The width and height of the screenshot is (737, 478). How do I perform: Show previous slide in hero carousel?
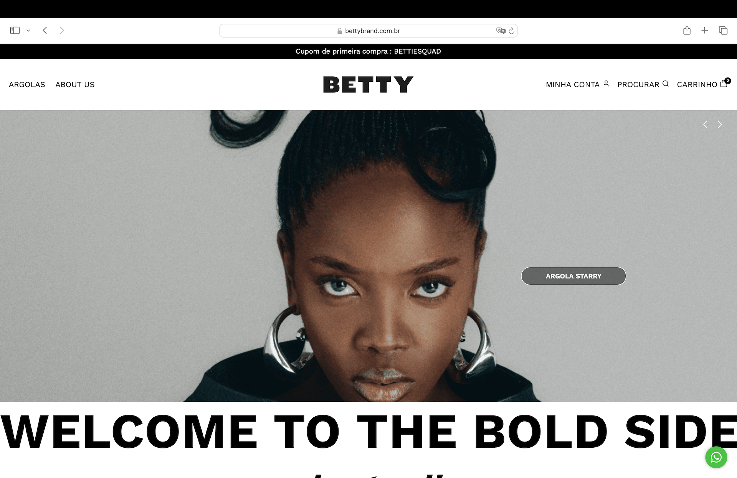(705, 124)
